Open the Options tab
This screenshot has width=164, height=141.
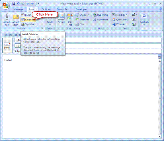[x=46, y=9]
